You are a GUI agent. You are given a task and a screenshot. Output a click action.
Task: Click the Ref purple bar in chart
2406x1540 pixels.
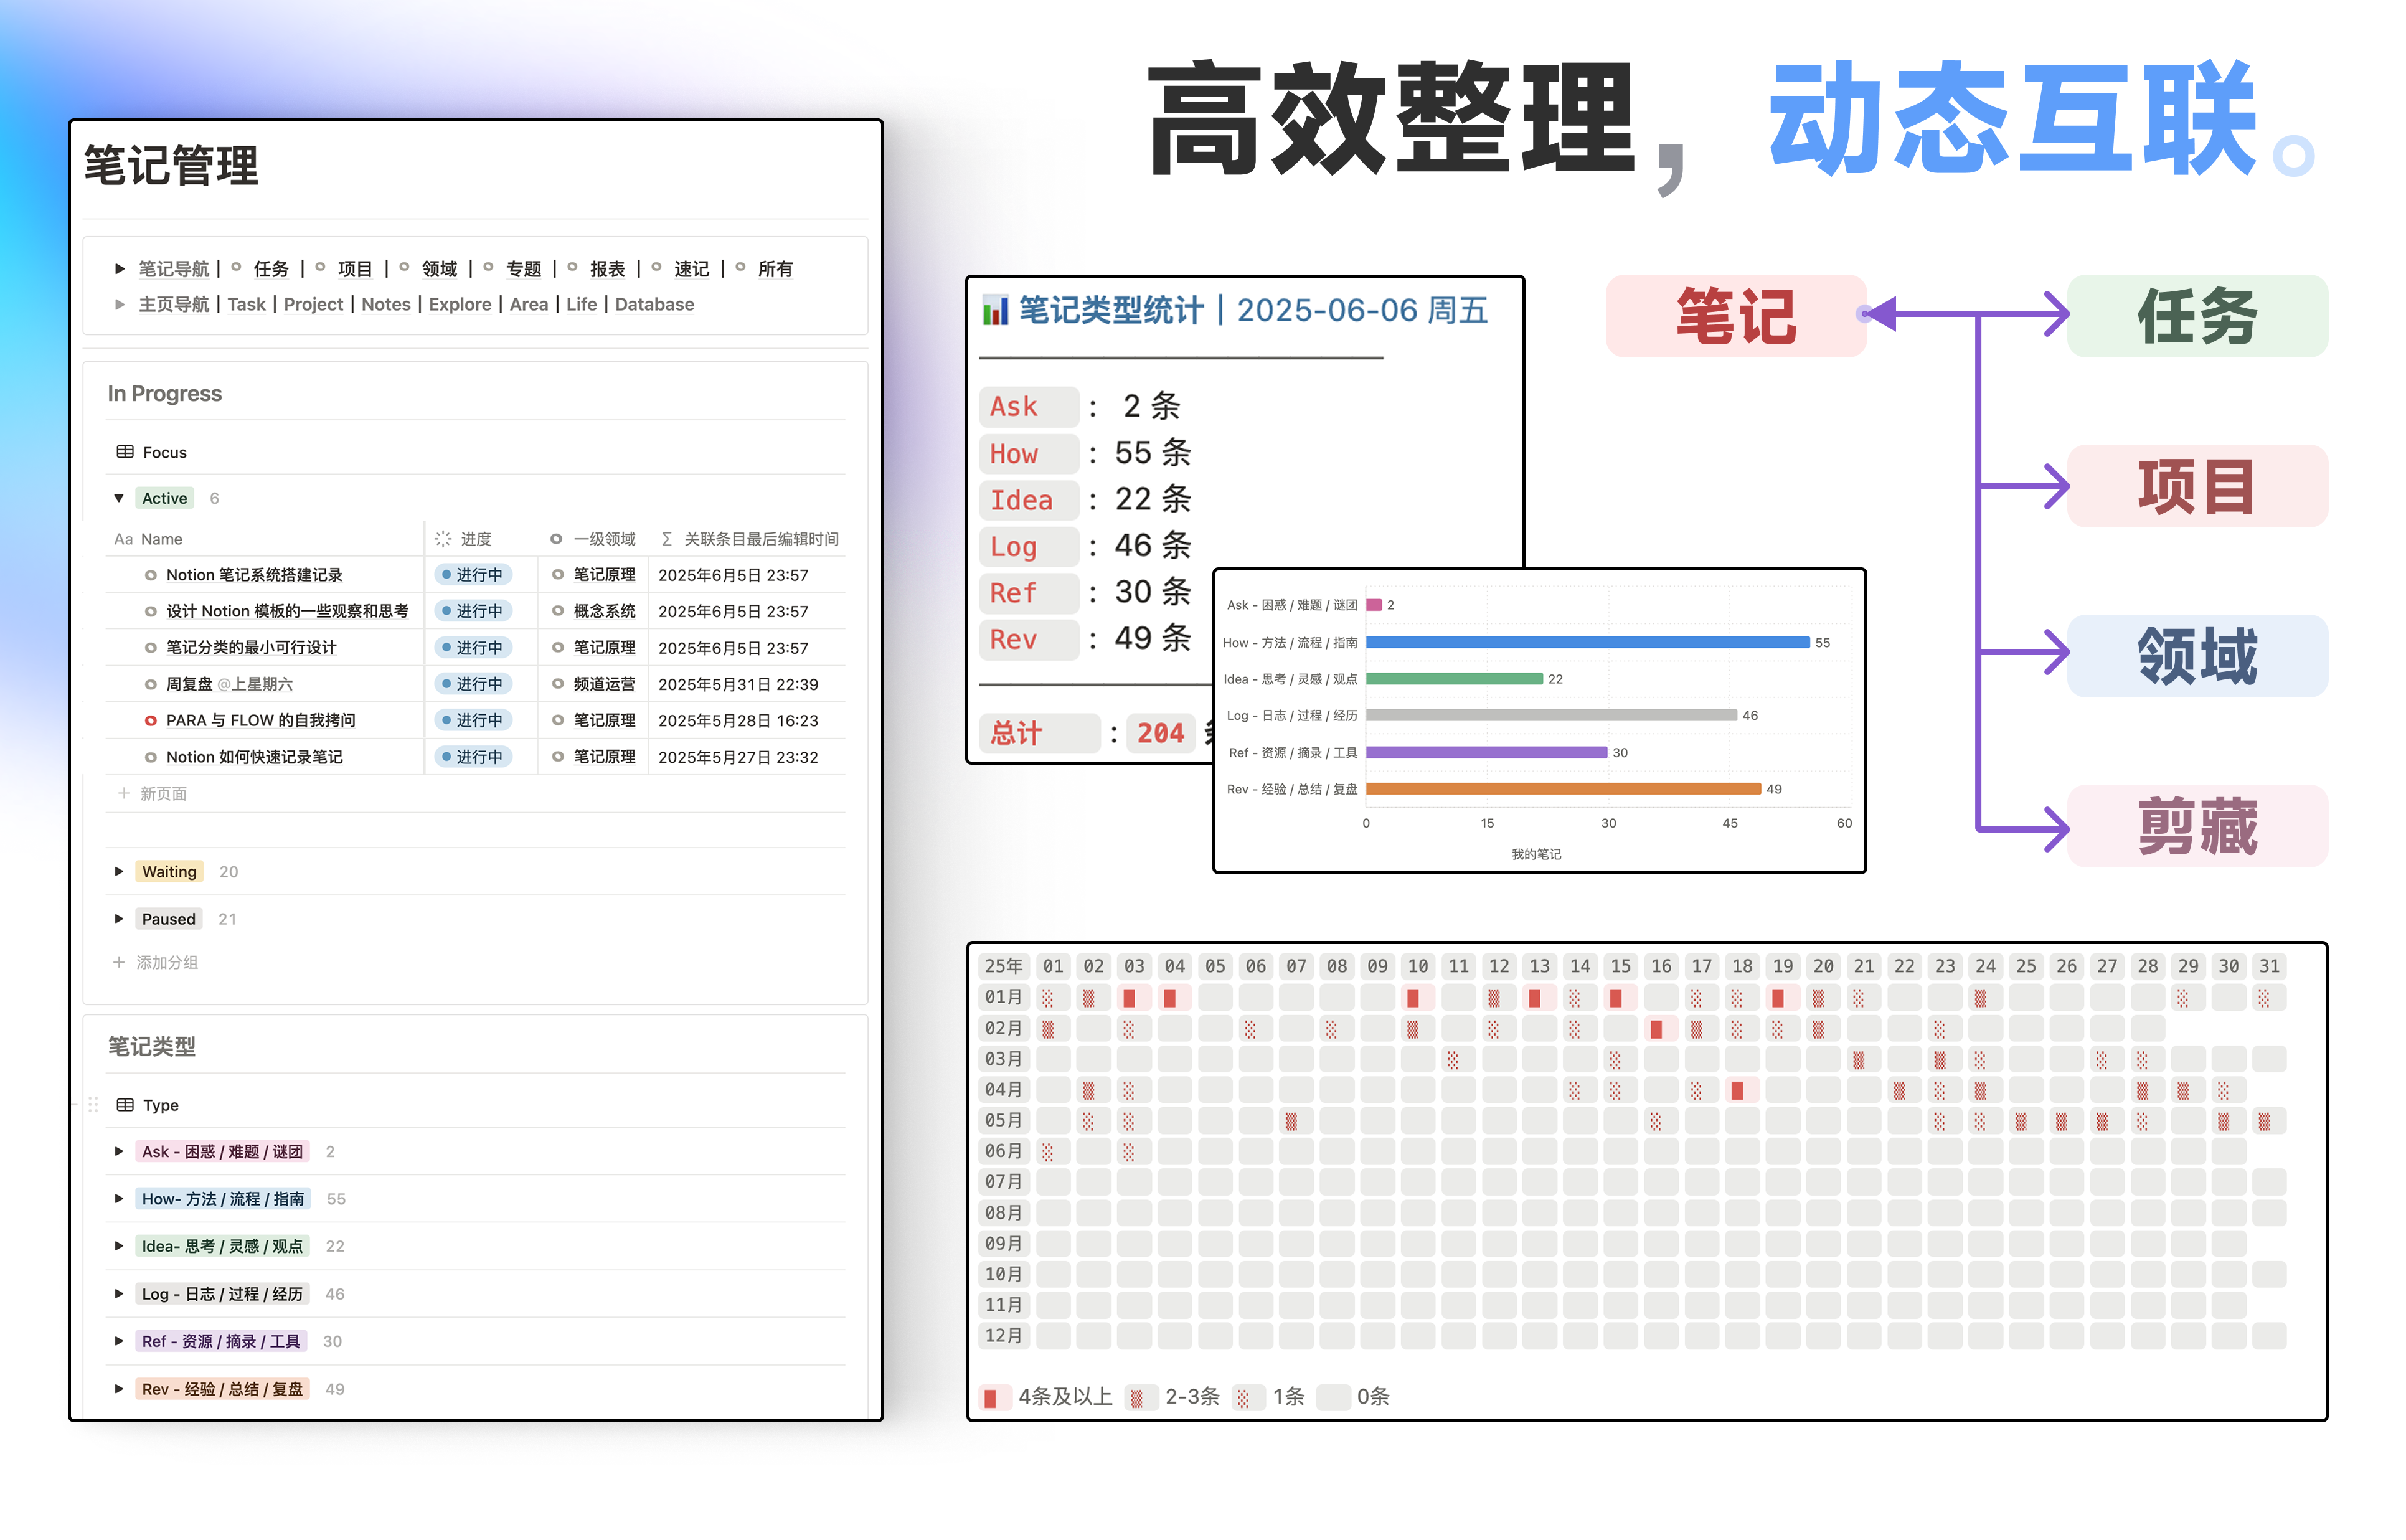[1486, 752]
